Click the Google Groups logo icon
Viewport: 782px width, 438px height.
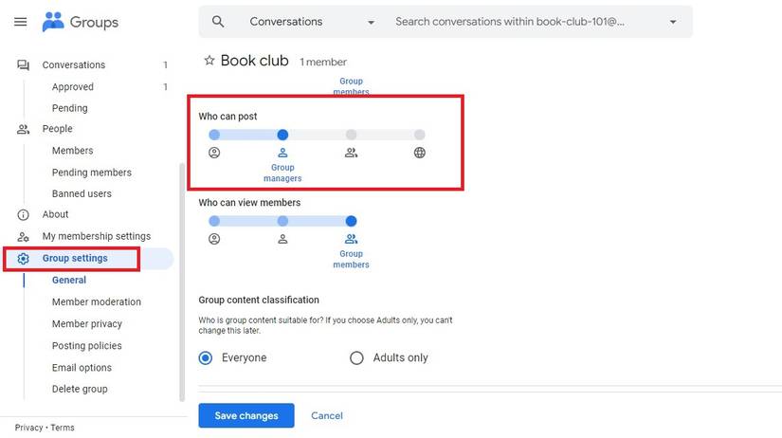coord(53,22)
